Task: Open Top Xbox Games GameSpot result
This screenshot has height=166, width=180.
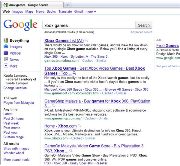Action: tap(94, 71)
